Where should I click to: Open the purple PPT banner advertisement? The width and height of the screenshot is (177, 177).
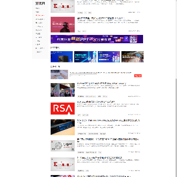(97, 39)
